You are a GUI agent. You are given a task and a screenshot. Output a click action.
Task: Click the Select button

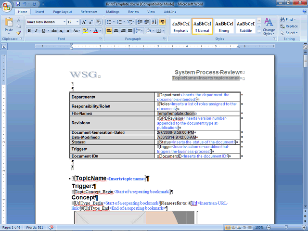click(x=289, y=33)
